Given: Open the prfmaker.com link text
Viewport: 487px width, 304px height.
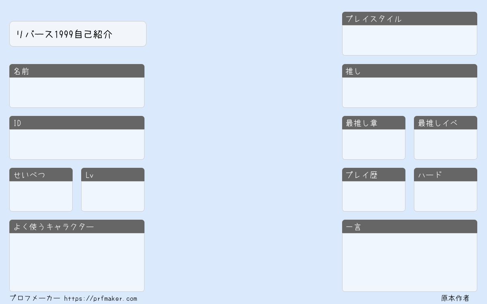Looking at the screenshot, I should [x=101, y=299].
